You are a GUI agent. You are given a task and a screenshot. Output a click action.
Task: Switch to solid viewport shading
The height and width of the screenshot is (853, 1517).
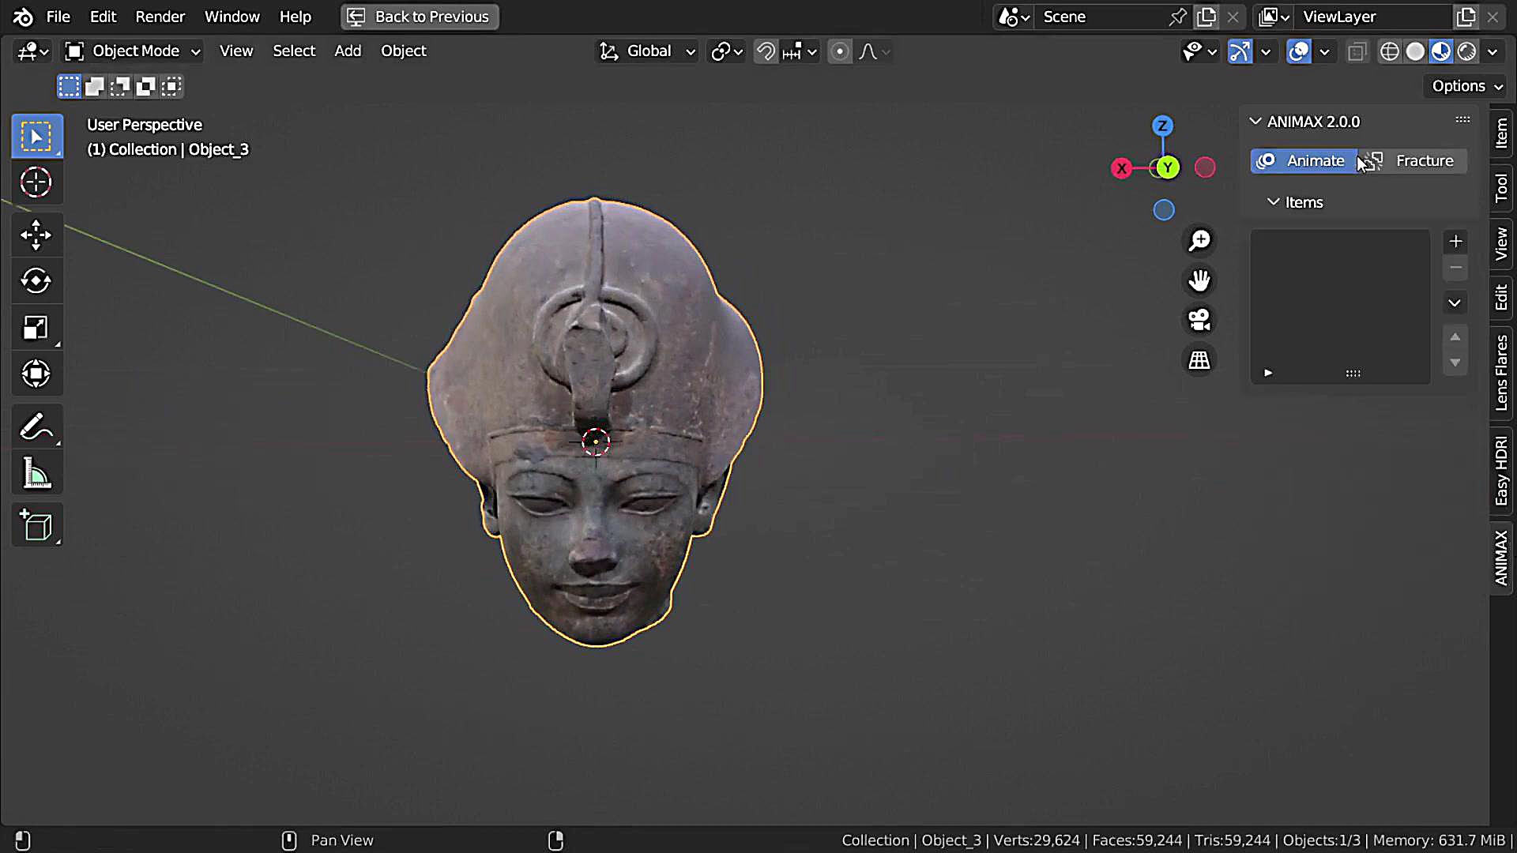tap(1415, 51)
